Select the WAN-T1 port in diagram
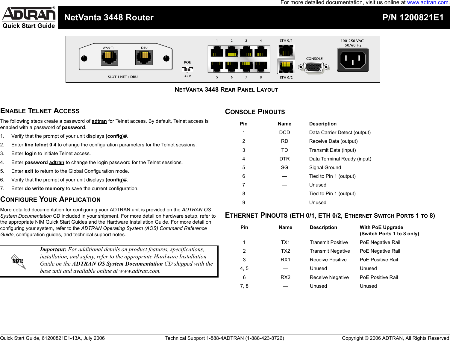The width and height of the screenshot is (450, 341). pos(109,57)
